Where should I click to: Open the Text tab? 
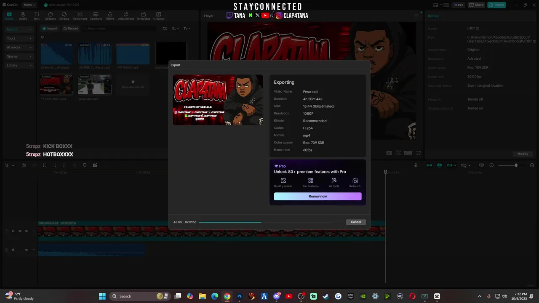[37, 16]
